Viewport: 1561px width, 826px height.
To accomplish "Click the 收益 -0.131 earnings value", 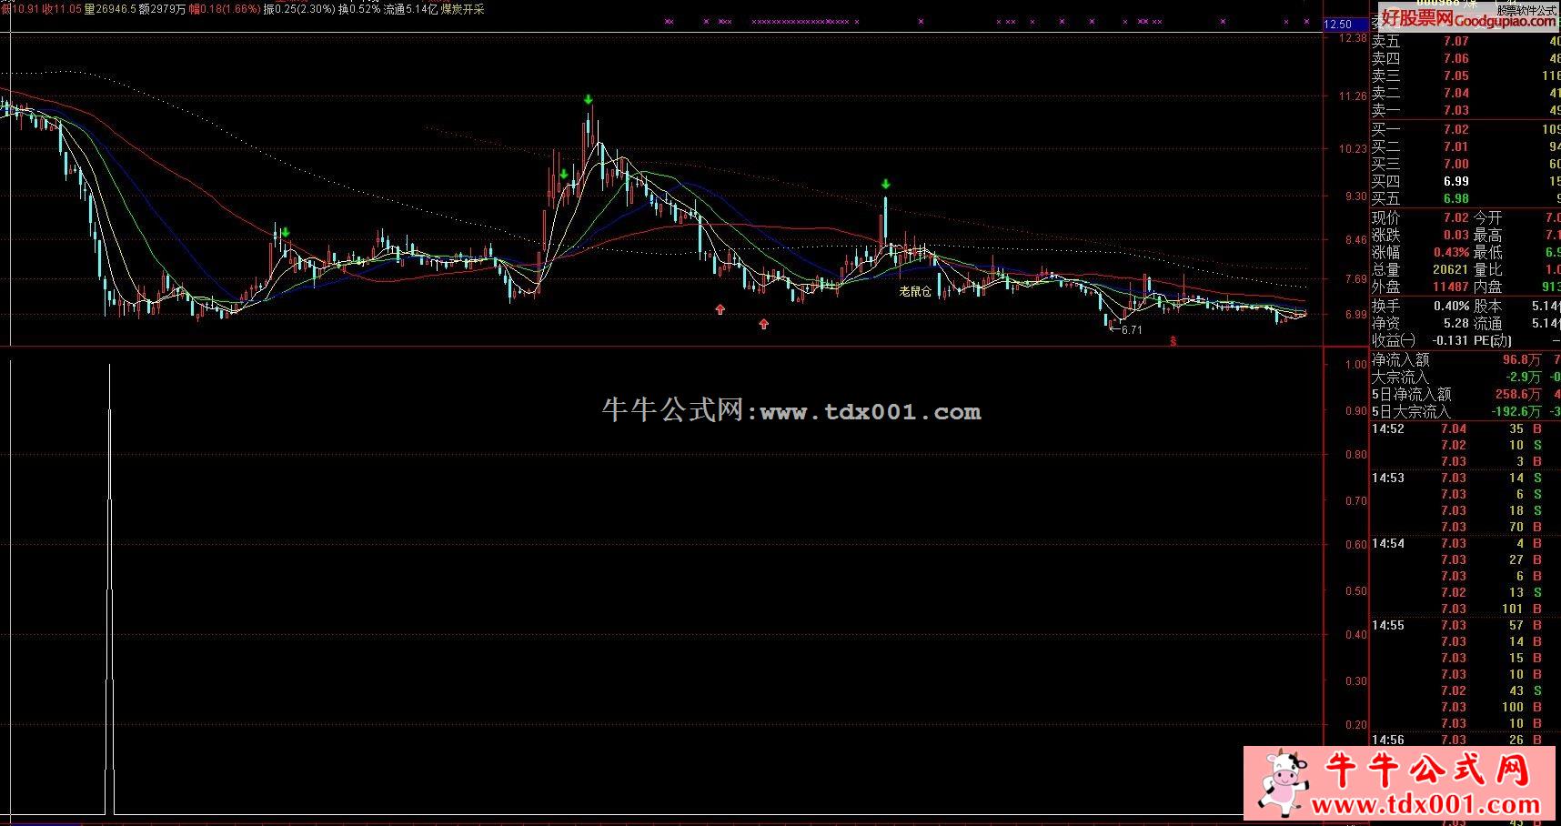I will (1450, 340).
